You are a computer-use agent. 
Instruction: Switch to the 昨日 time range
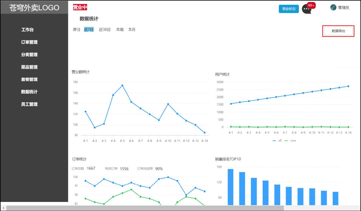pos(77,30)
